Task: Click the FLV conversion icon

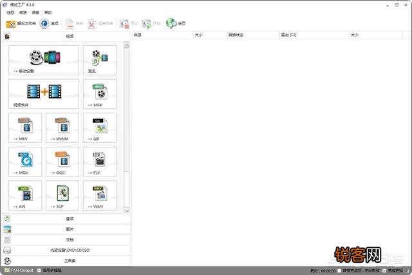Action: coord(99,161)
